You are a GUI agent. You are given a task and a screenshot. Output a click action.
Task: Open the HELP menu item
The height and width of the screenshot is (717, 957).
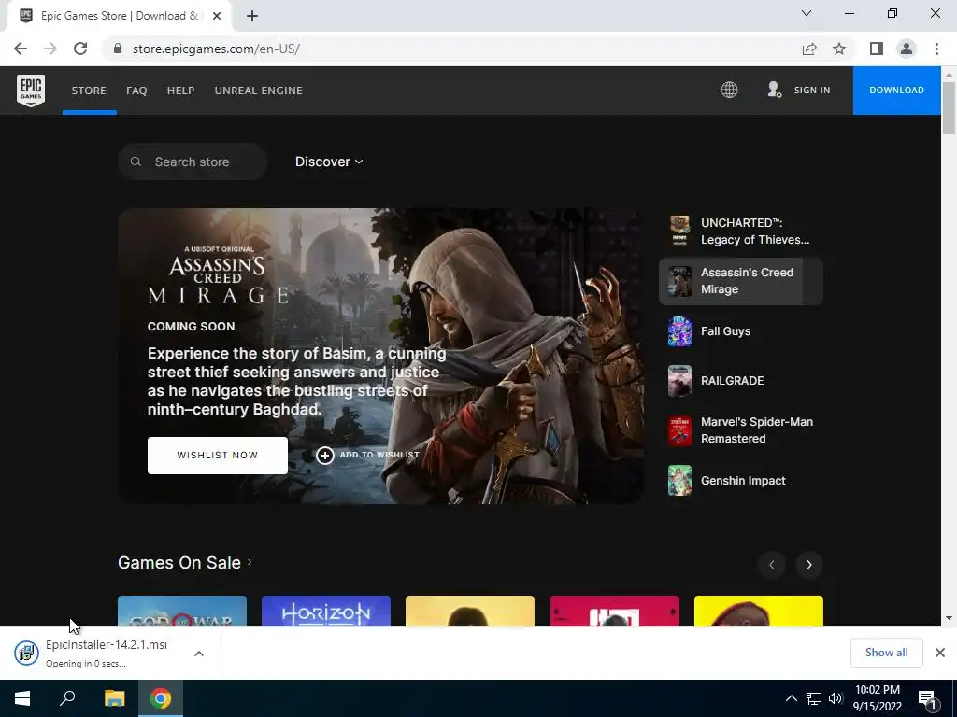point(180,91)
